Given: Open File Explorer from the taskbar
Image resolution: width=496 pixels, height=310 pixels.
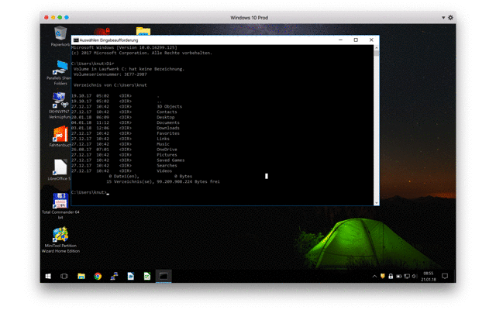Looking at the screenshot, I should (81, 276).
